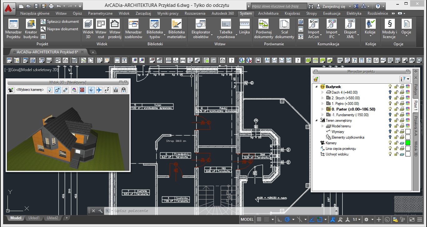Image resolution: width=427 pixels, height=227 pixels.
Task: Collapse the Teren zewnętrzny node
Action: pos(316,121)
